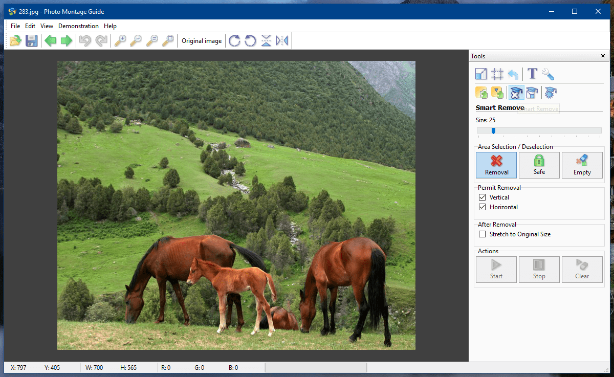Fit image to window with the magnifier icon
Screen dimensions: 614x377
coord(168,41)
